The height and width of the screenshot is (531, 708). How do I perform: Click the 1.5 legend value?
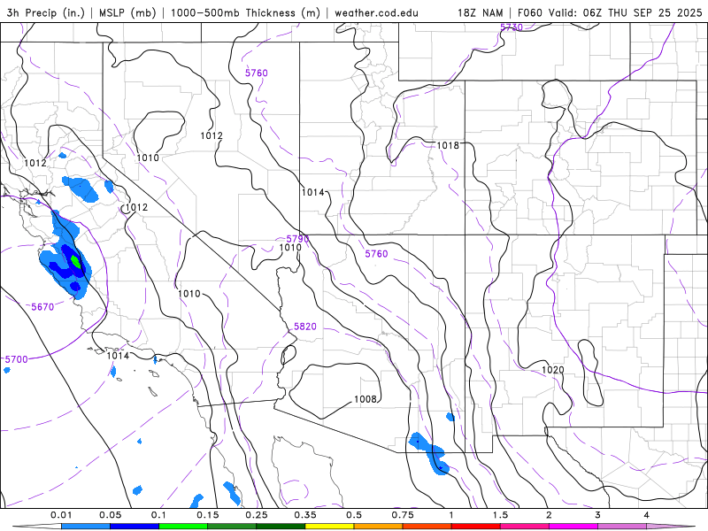coord(500,515)
